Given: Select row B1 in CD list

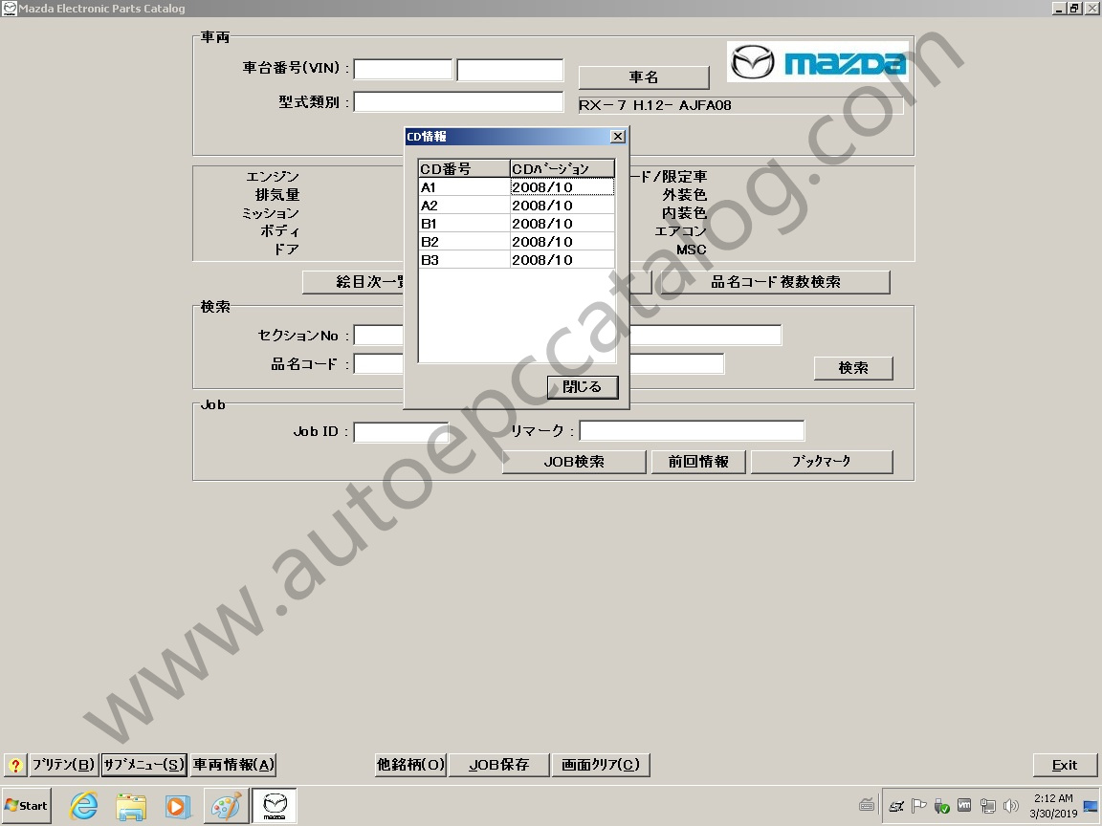Looking at the screenshot, I should [x=517, y=224].
